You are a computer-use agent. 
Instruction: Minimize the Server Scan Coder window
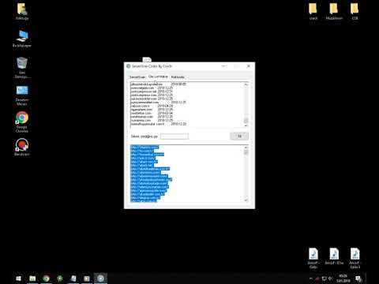[223, 66]
